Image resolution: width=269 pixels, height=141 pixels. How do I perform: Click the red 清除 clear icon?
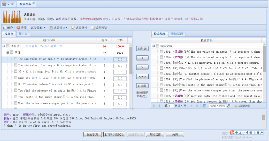[x=18, y=28]
